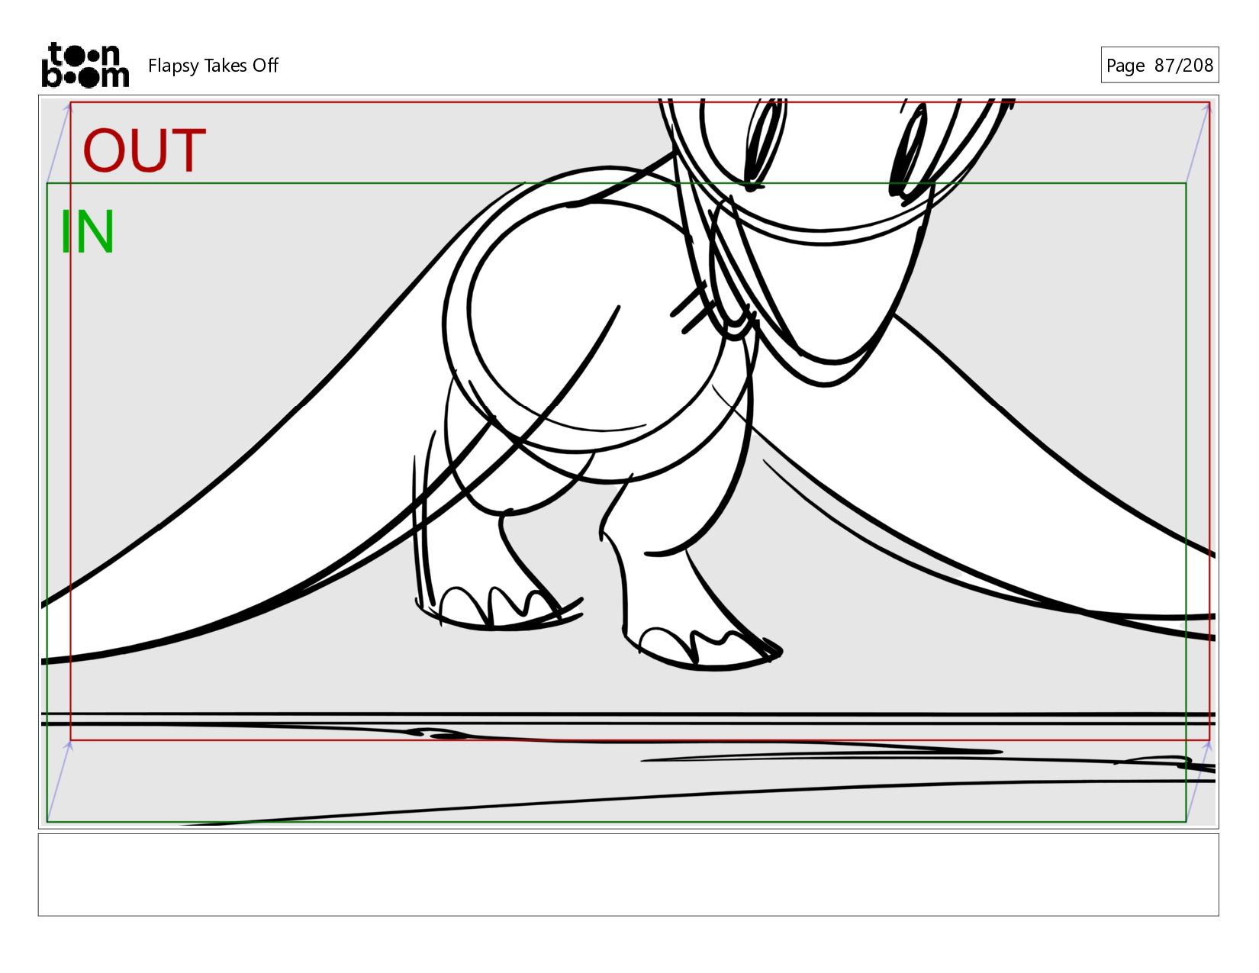This screenshot has width=1259, height=973.
Task: Click the storyboard panel drawing of the dinosaur
Action: point(628,462)
